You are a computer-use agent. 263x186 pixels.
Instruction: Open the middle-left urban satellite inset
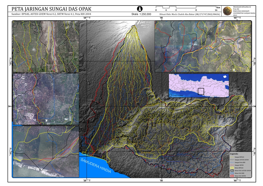pos(46,99)
